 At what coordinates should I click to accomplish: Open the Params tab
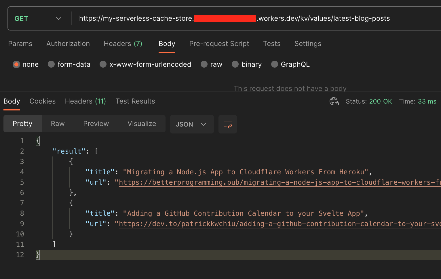point(20,44)
